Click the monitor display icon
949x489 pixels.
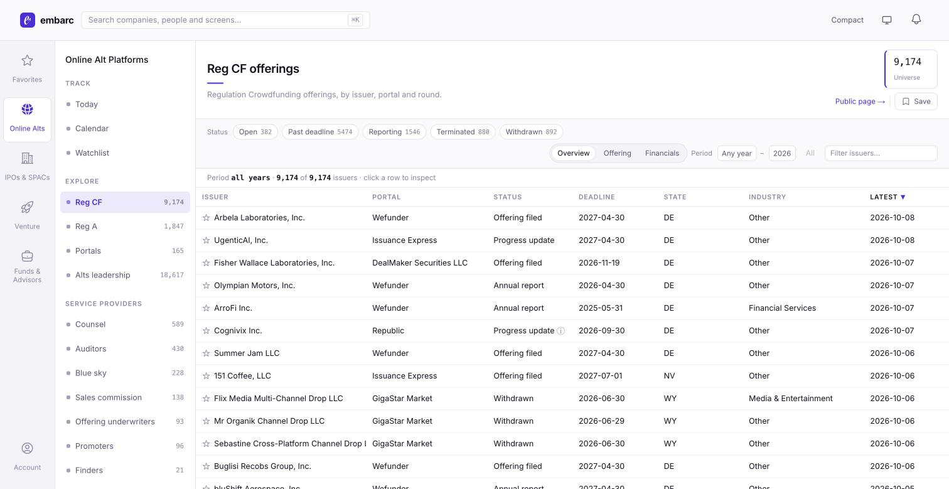[887, 20]
